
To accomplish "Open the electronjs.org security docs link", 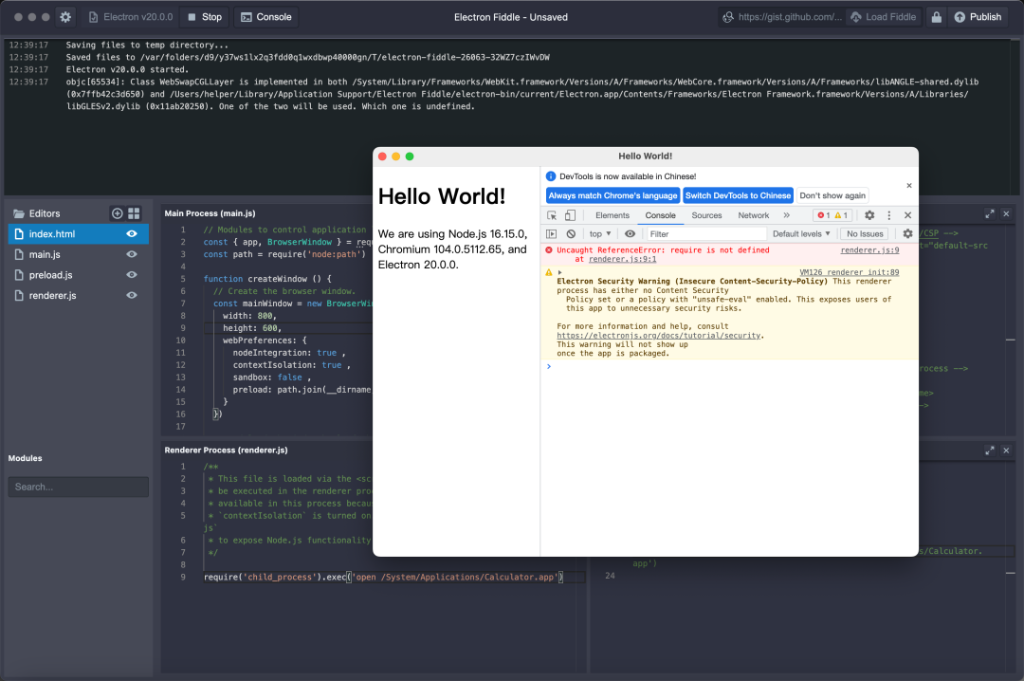I will click(658, 336).
